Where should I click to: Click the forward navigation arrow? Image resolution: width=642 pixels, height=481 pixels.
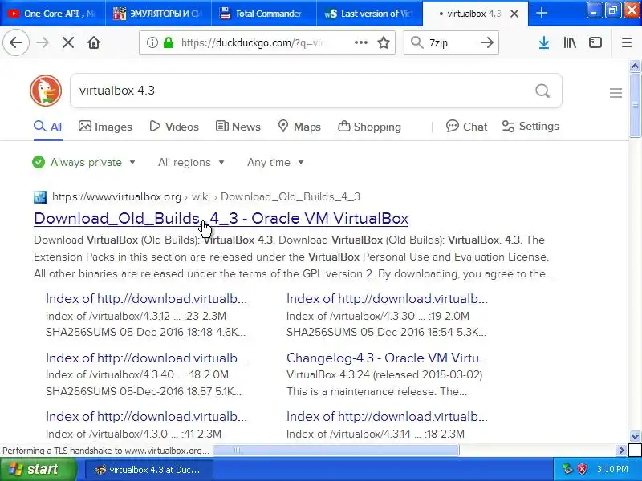pyautogui.click(x=43, y=42)
